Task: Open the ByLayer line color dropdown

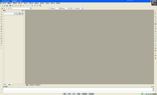Action: [55, 9]
